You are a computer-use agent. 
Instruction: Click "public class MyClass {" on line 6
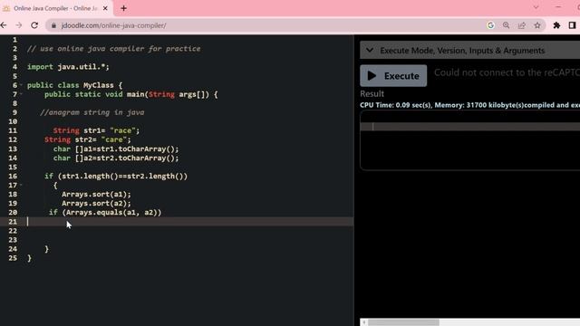click(74, 85)
